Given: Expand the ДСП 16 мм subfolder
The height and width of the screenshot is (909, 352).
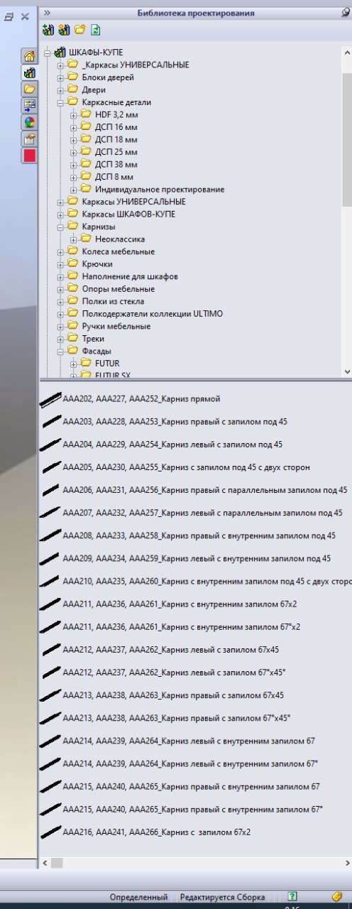Looking at the screenshot, I should pyautogui.click(x=73, y=127).
